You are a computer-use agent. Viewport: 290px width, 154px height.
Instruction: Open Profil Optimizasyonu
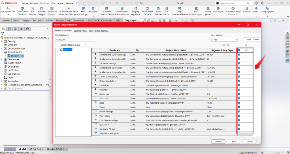(196, 11)
